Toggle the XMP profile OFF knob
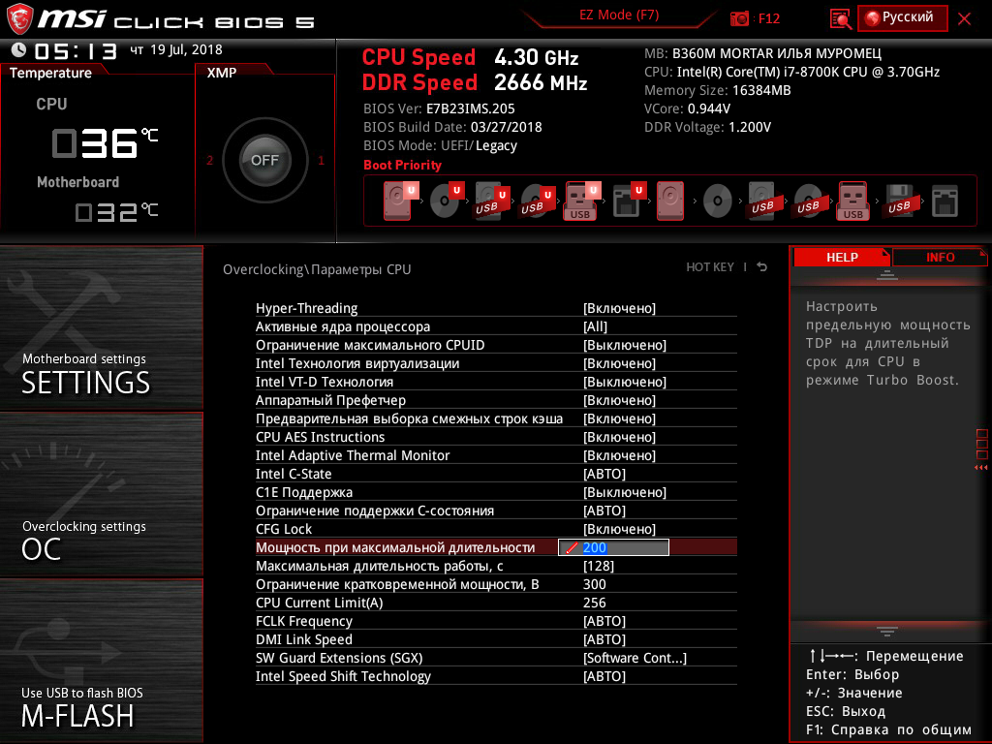992x744 pixels. point(264,160)
